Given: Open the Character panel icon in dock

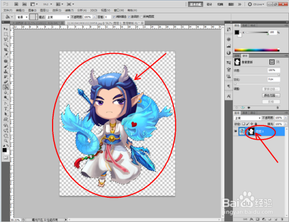Looking at the screenshot, I should (x=229, y=96).
